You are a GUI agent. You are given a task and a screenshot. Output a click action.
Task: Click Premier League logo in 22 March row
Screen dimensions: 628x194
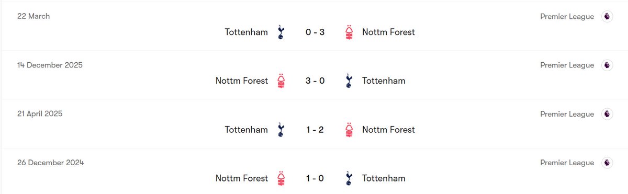tap(607, 16)
